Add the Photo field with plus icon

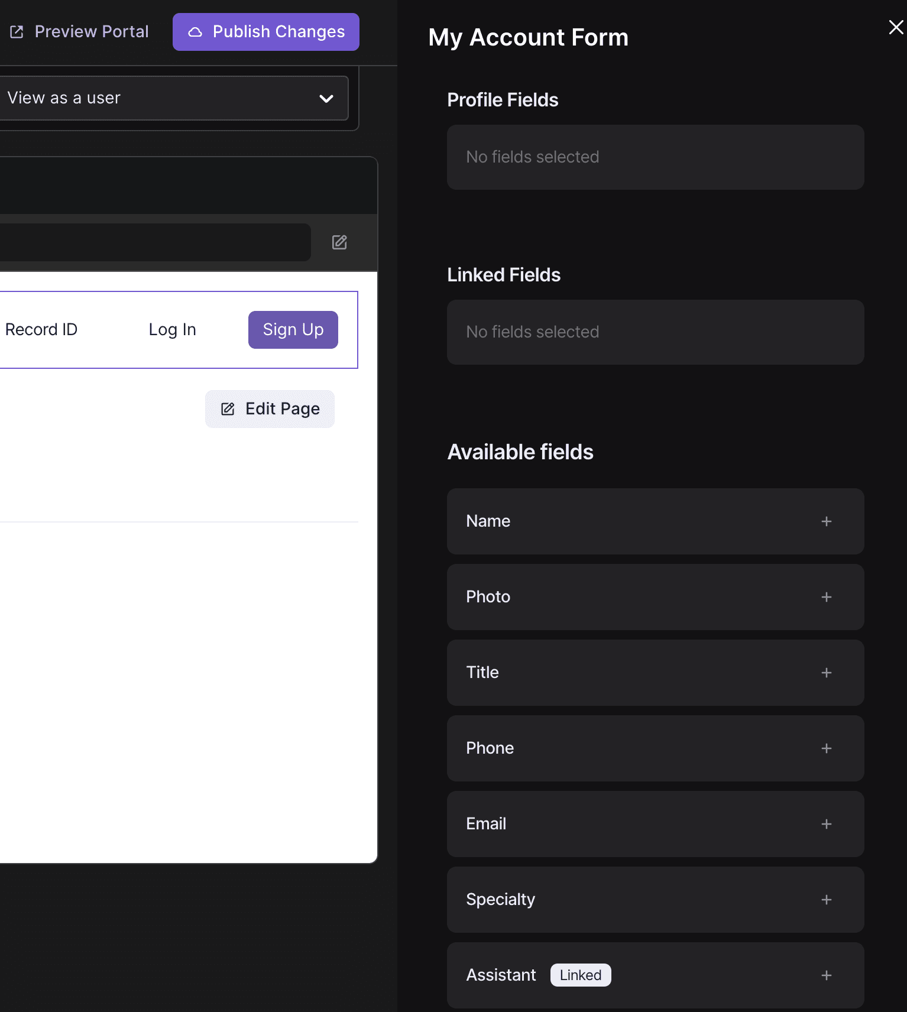click(826, 597)
